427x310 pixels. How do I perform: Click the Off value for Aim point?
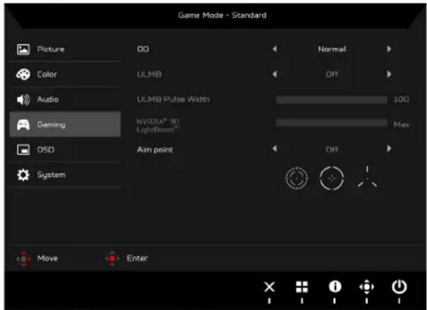[332, 149]
